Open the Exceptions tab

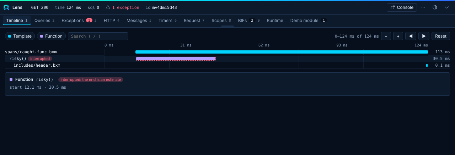pyautogui.click(x=79, y=21)
